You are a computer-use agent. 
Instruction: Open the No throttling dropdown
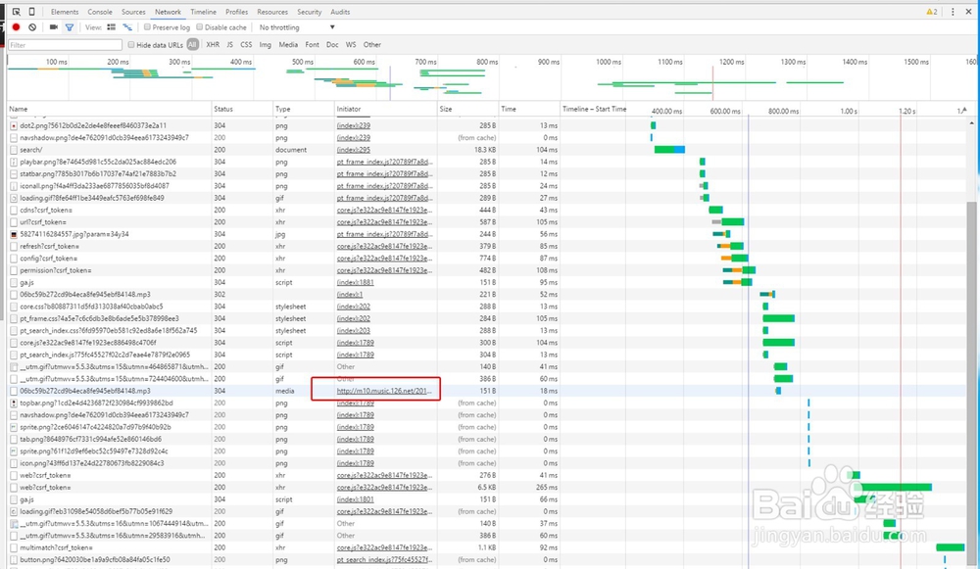point(297,27)
